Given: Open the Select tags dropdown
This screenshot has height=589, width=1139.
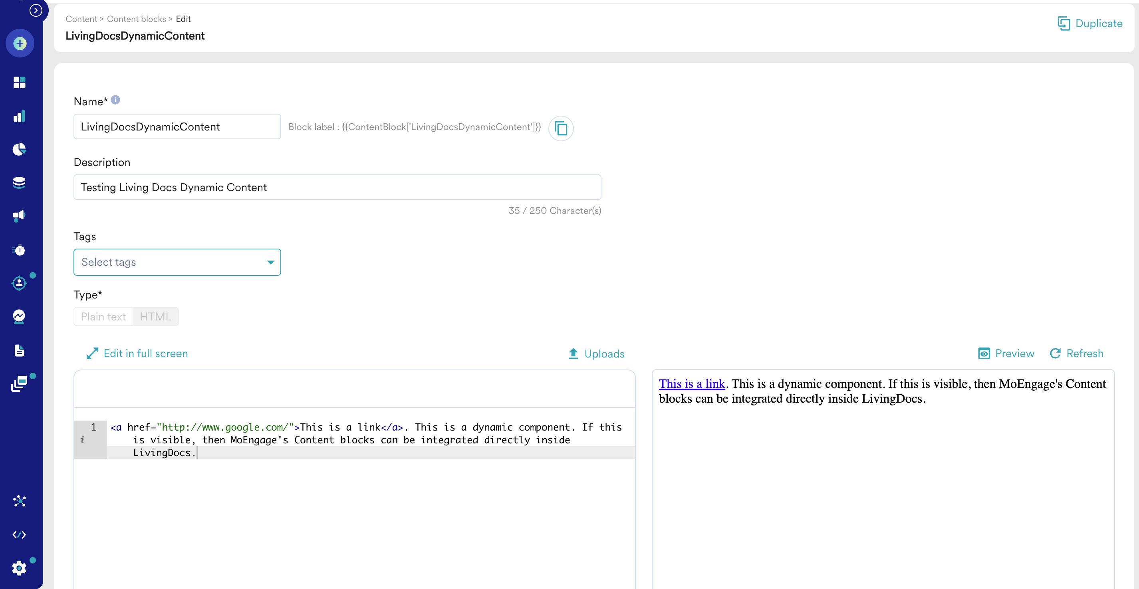Looking at the screenshot, I should coord(177,262).
